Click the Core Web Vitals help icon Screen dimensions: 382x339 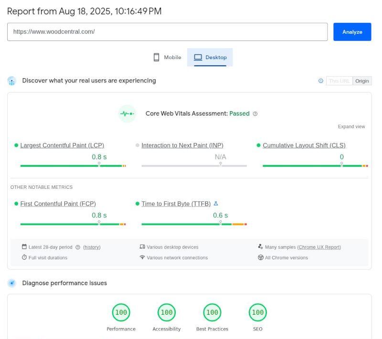click(255, 114)
